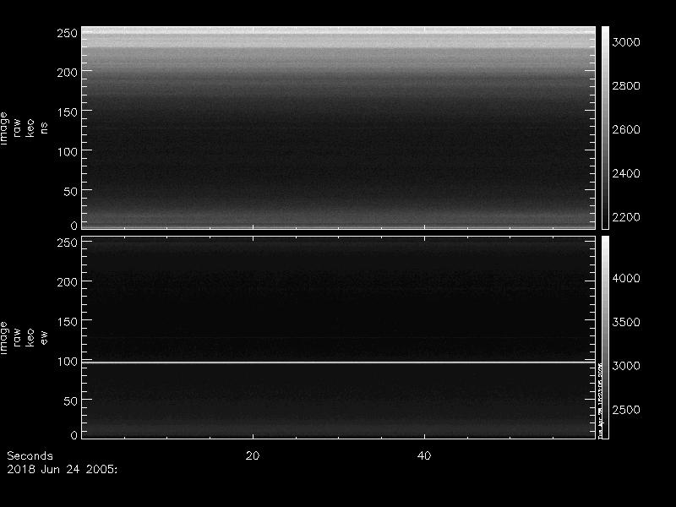This screenshot has width=676, height=507.
Task: Click '2800' label on the ns colorbar
Action: (626, 86)
